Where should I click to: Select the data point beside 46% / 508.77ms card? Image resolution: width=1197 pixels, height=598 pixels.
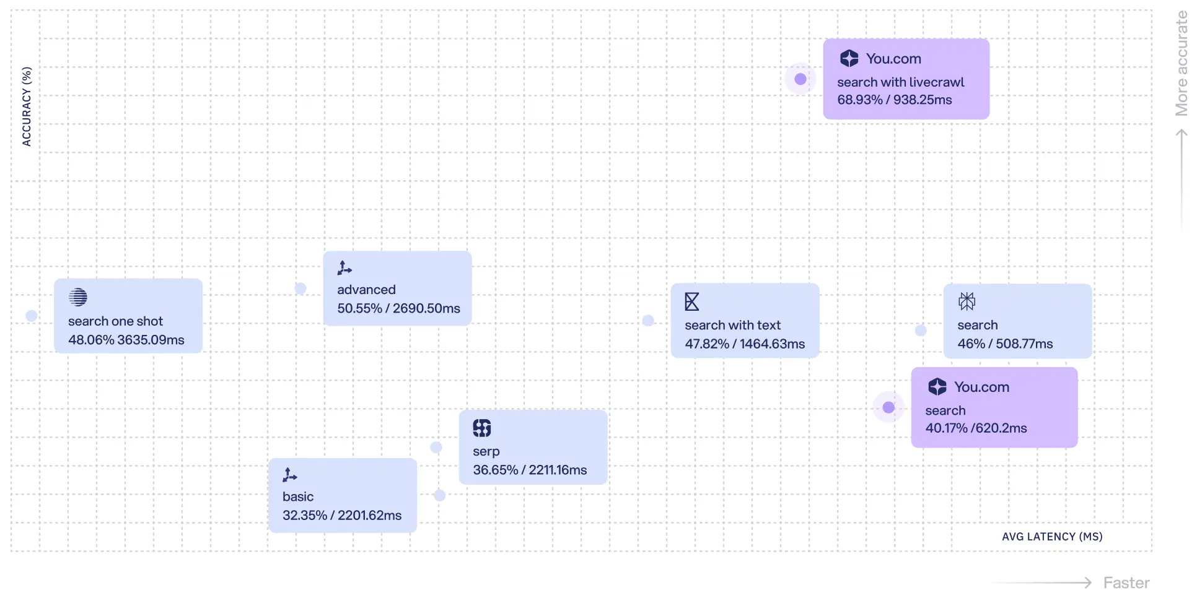tap(921, 331)
